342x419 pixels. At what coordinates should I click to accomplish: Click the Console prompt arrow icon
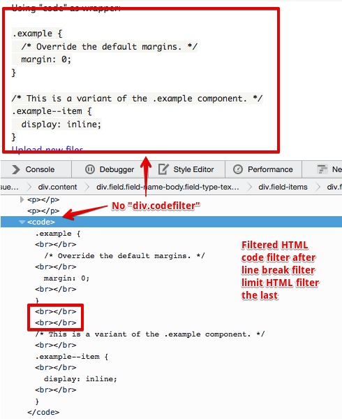point(16,169)
